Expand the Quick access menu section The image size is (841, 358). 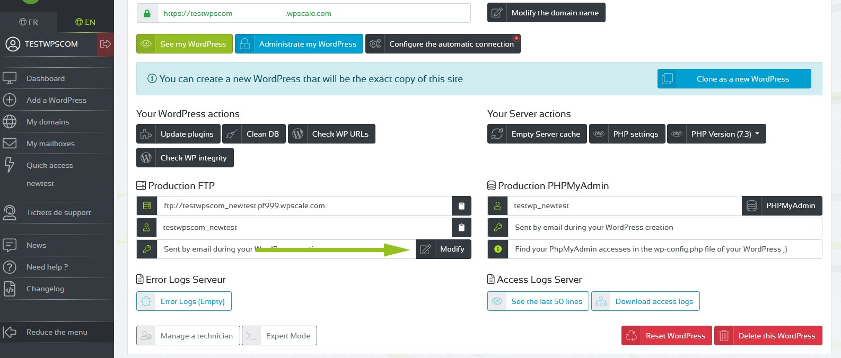click(x=49, y=165)
